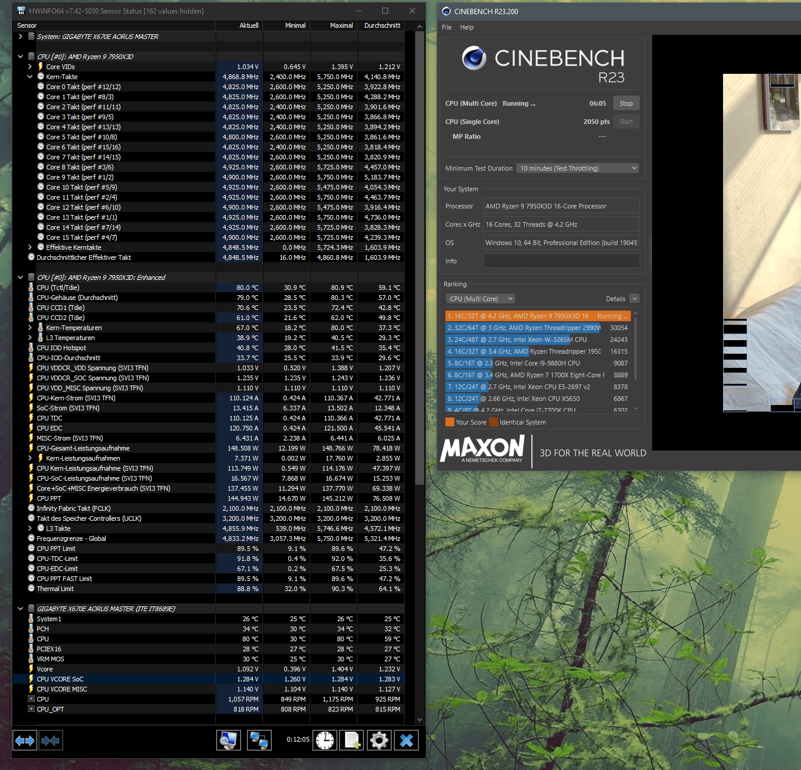
Task: Select the running Ryzen 9 7950X3D ranking entry
Action: coord(538,316)
